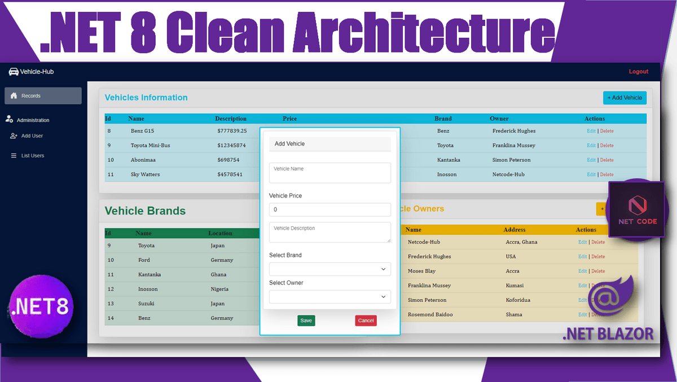The image size is (677, 382).
Task: Cancel the Add Vehicle dialog
Action: (x=366, y=320)
